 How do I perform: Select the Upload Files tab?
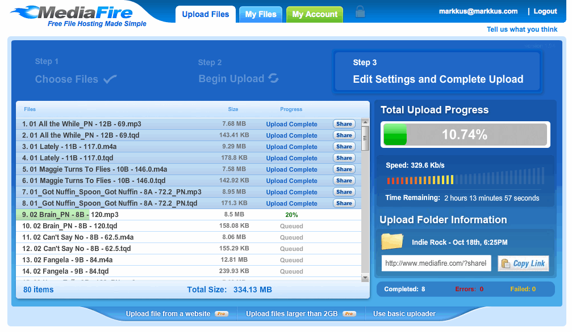click(205, 14)
